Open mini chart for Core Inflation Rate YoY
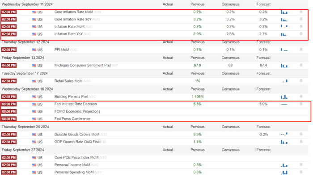Image resolution: width=313 pixels, height=176 pixels. [284, 20]
